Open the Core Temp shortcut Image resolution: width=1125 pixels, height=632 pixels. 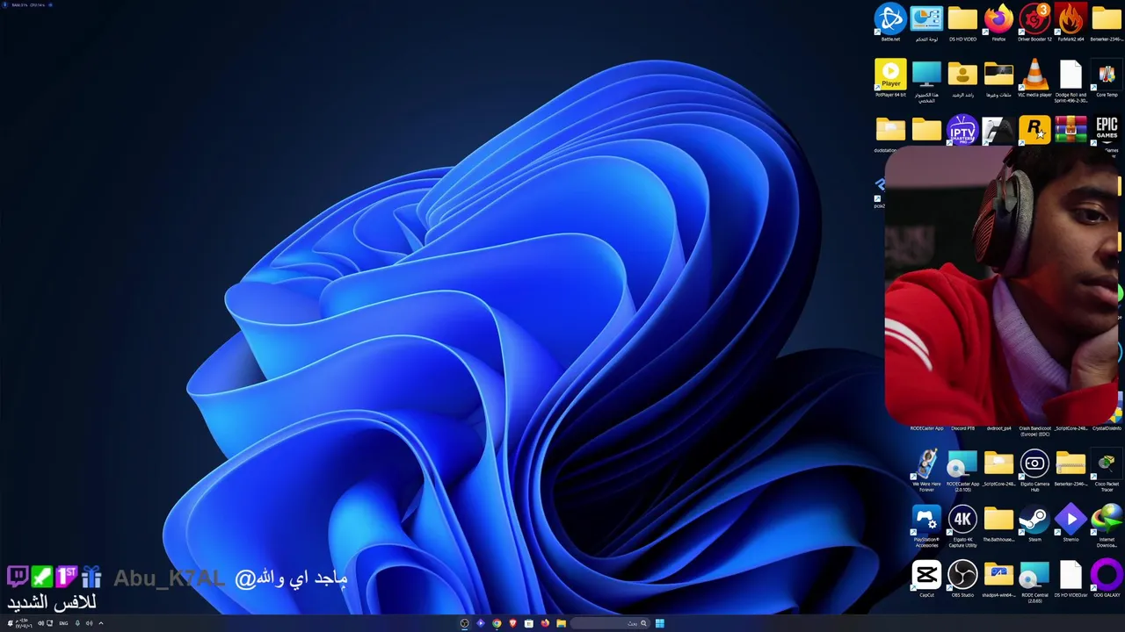click(x=1107, y=79)
